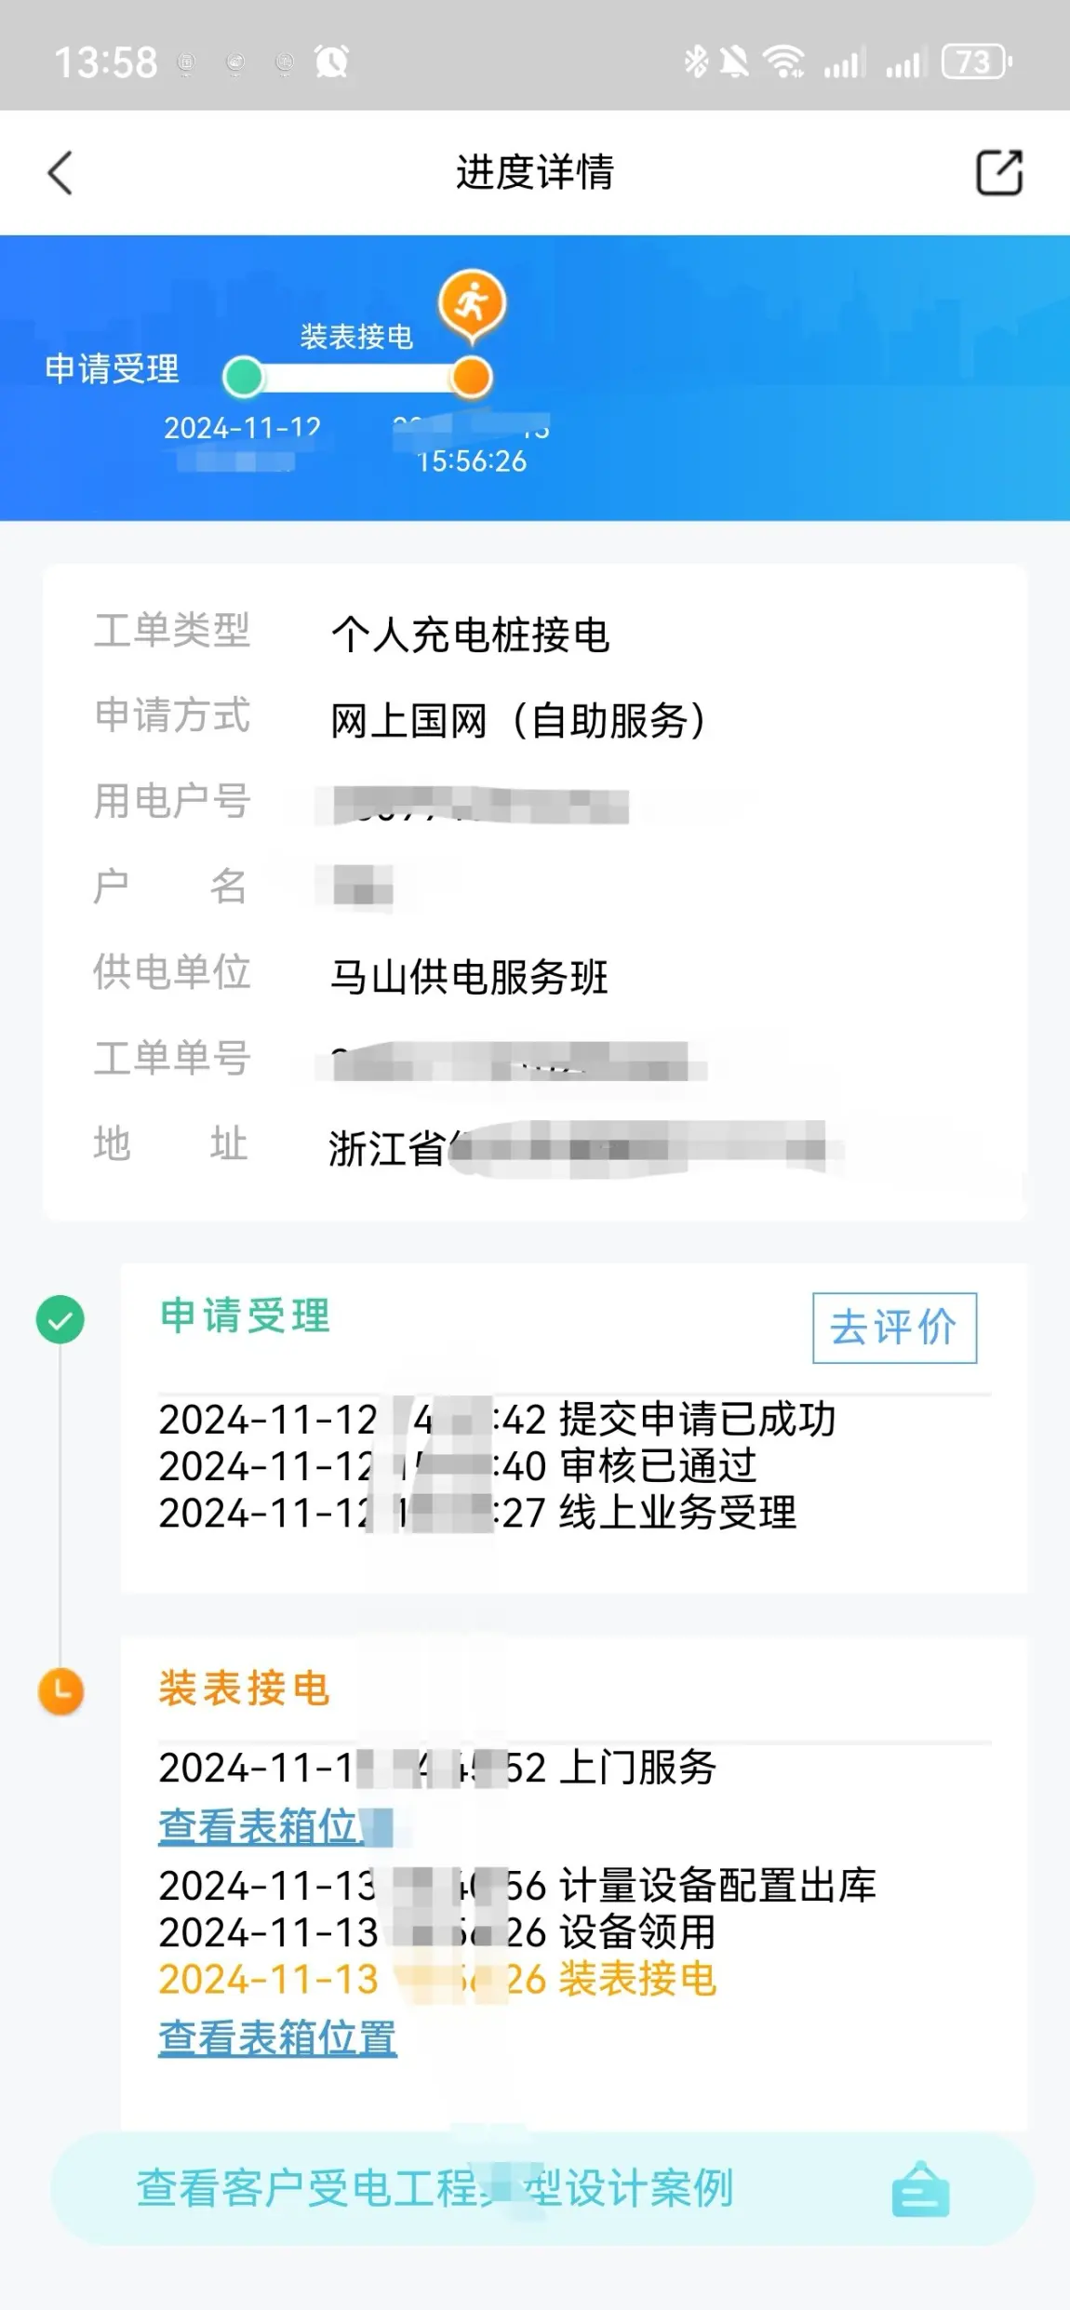The width and height of the screenshot is (1070, 2310).
Task: Open the 查看表箱位 link under 上门服务
Action: point(275,1826)
